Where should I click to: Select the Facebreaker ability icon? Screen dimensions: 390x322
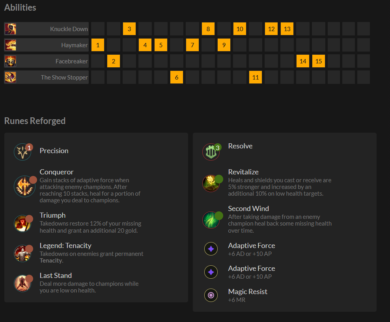[10, 61]
